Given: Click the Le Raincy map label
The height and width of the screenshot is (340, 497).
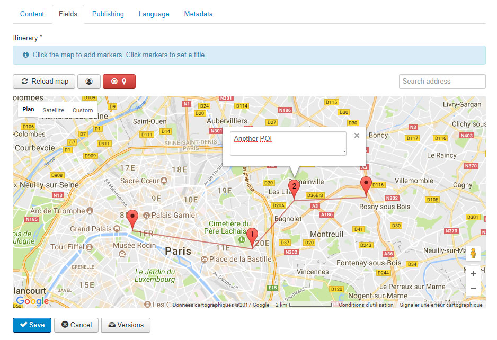Looking at the screenshot, I should (x=441, y=155).
